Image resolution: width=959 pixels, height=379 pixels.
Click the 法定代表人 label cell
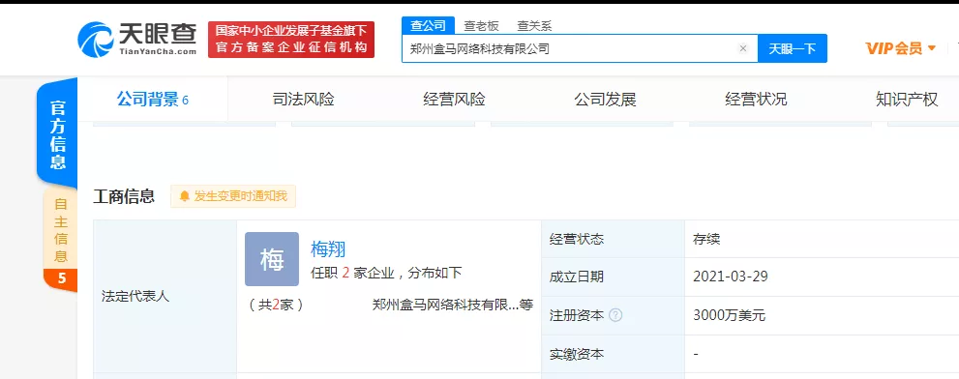pos(165,297)
